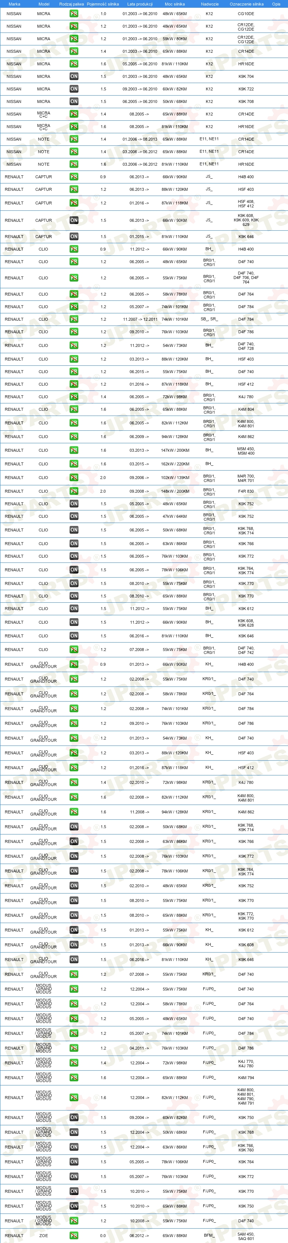288x1243 pixels.
Task: Select the 'D4F 740, D4F 706, D4F 764' cell
Action: click(x=246, y=278)
